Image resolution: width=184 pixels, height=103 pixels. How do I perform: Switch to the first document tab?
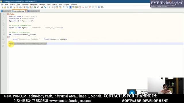(x=6, y=11)
